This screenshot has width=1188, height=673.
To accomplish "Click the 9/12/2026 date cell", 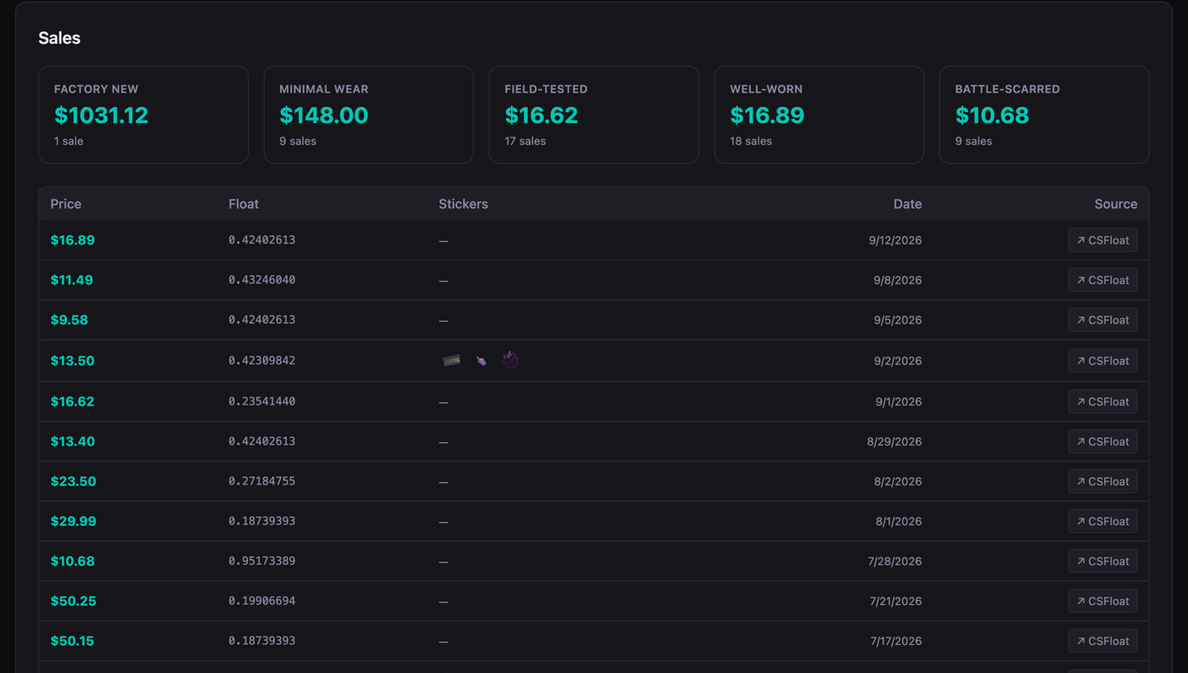I will tap(895, 240).
